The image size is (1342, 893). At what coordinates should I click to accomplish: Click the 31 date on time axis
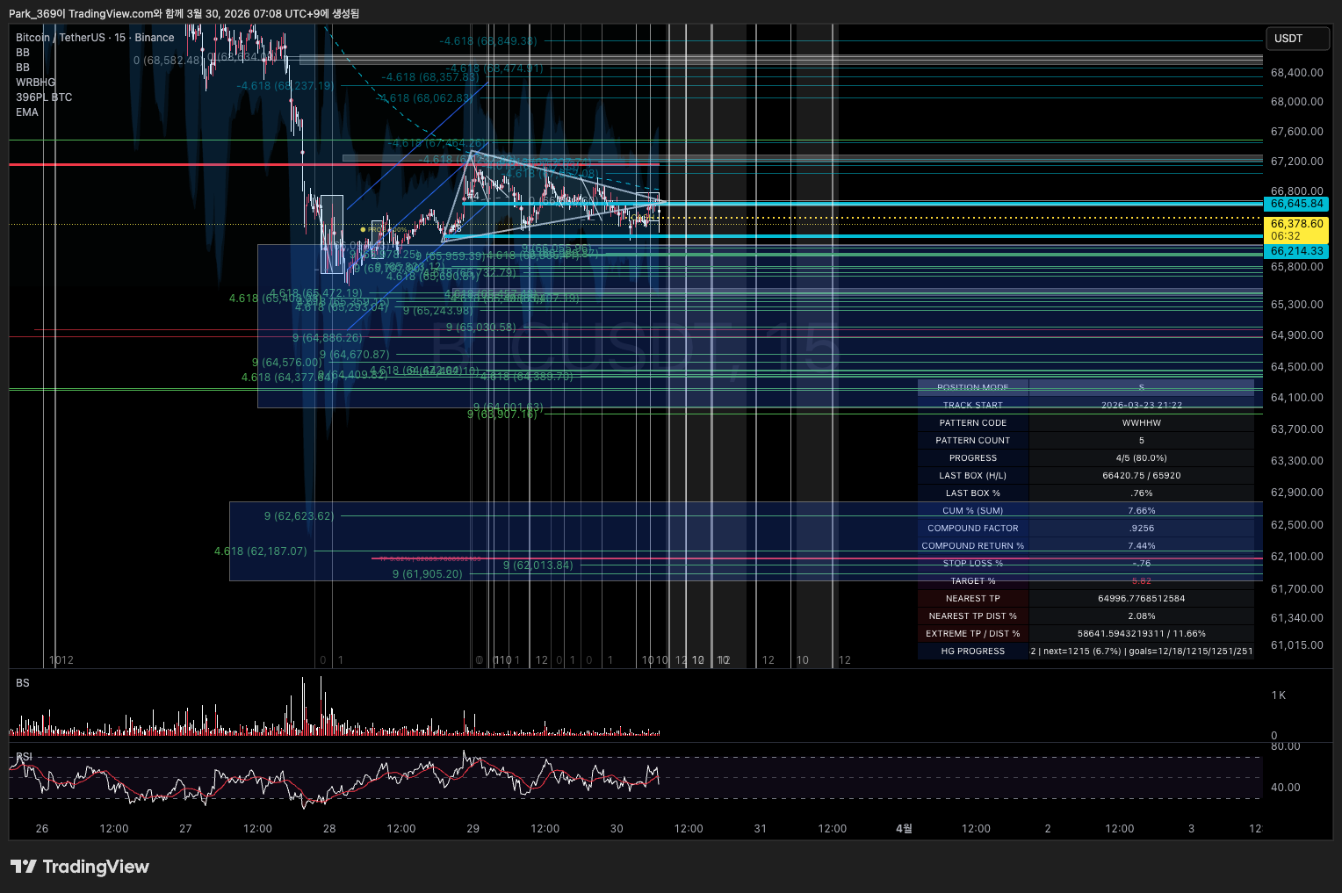(x=761, y=829)
